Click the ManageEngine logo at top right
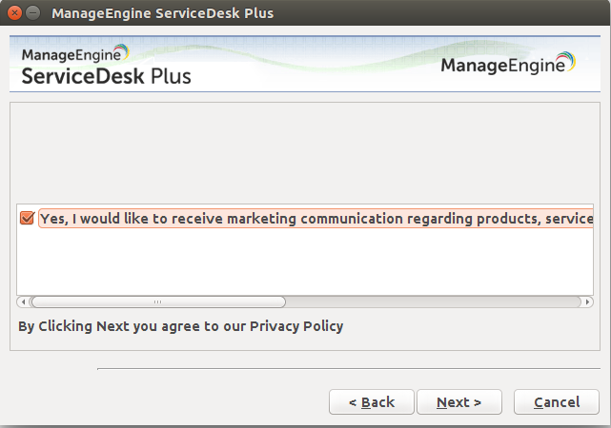The width and height of the screenshot is (611, 428). pos(508,65)
